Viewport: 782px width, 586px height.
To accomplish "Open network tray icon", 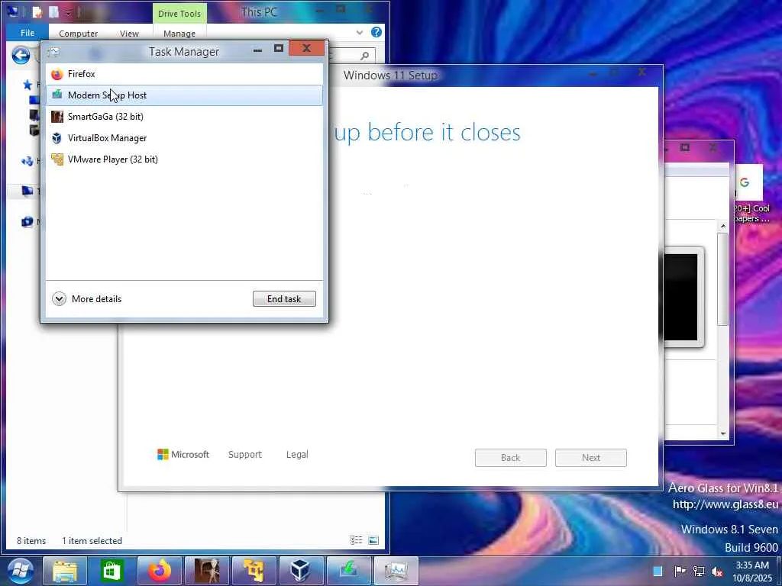I will click(x=699, y=571).
